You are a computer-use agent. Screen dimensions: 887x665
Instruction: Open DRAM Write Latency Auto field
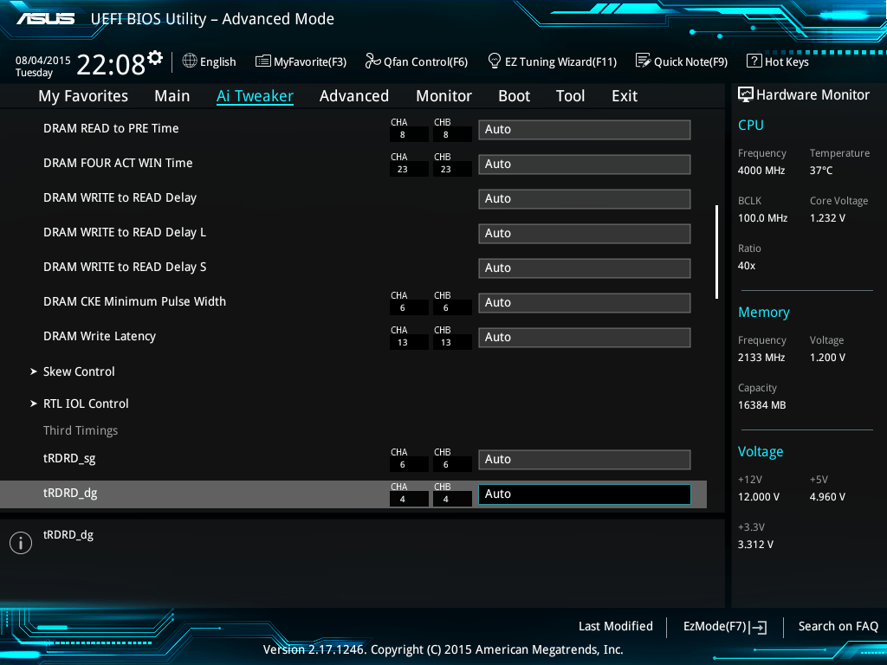pos(584,337)
